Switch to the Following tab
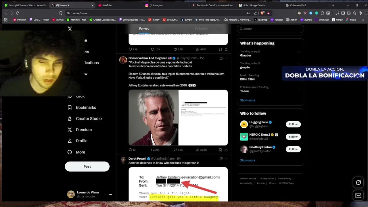Viewport: 368px width, 207px height. click(202, 28)
